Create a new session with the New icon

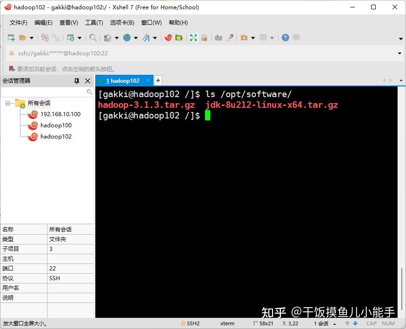tap(10, 38)
